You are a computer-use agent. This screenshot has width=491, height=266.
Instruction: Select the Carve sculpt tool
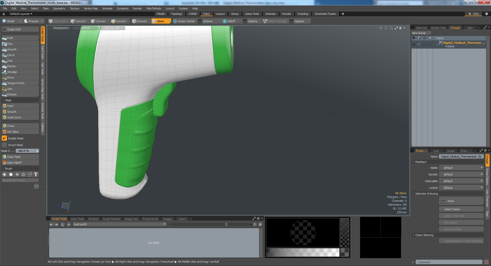coord(20,55)
